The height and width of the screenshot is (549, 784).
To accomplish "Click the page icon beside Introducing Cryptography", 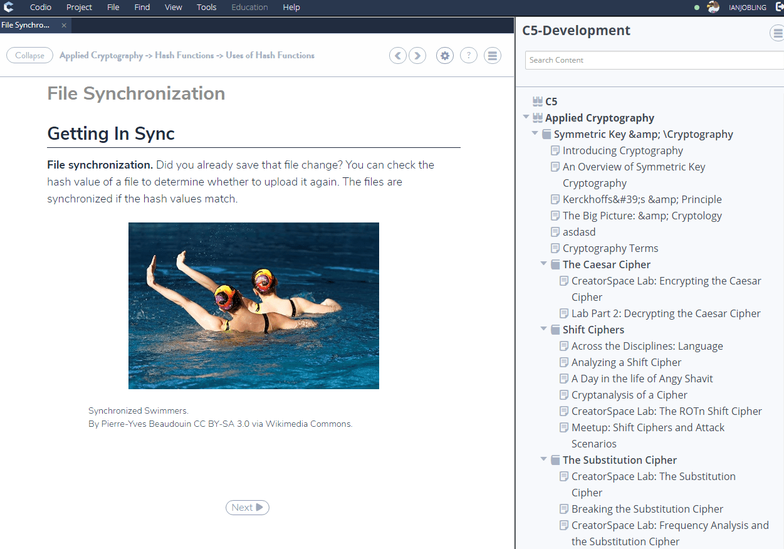I will click(x=555, y=150).
